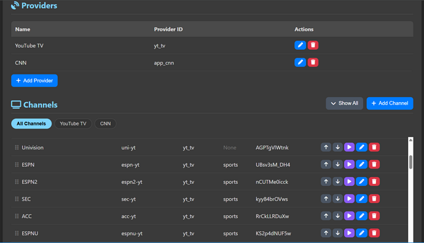424x243 pixels.
Task: Click the Add Channel button
Action: click(390, 103)
